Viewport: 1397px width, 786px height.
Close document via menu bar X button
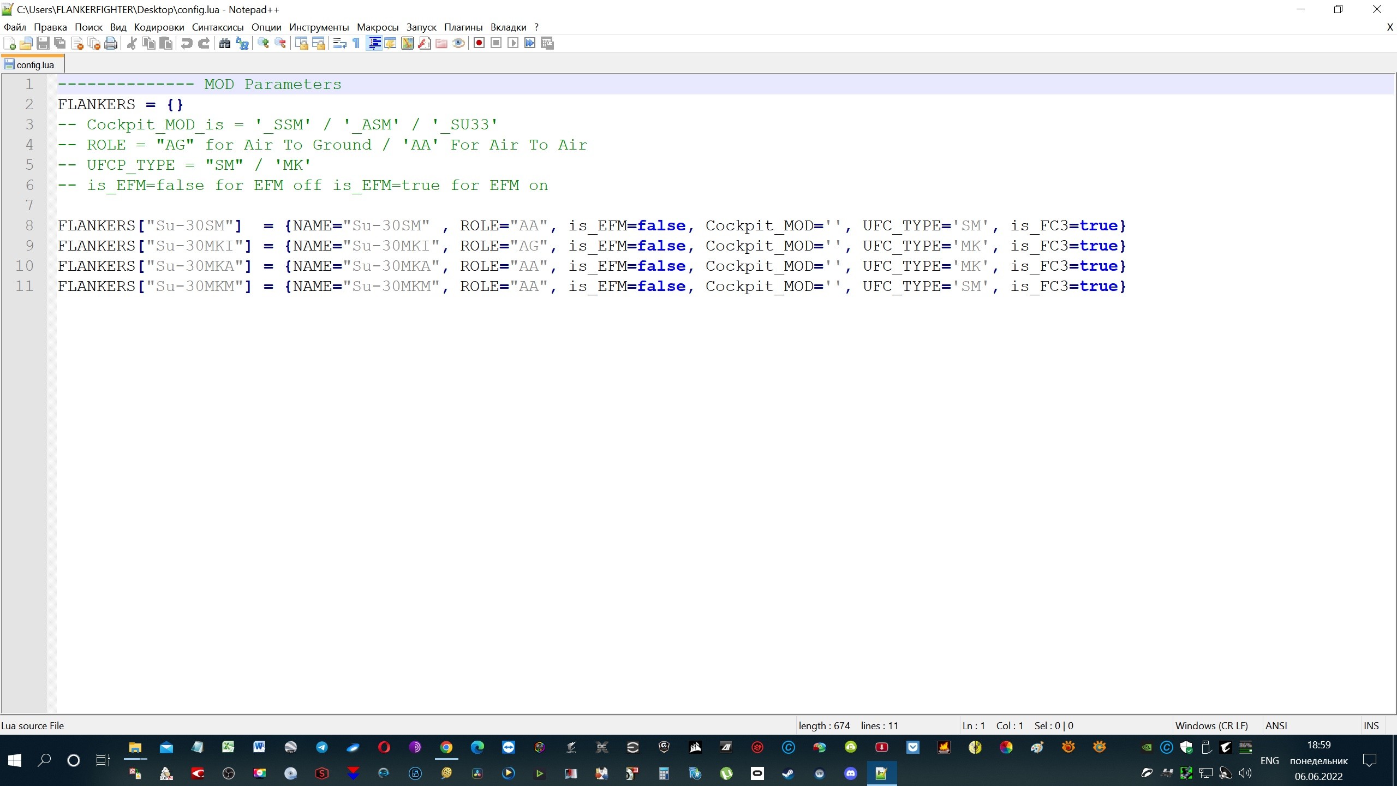[1390, 27]
